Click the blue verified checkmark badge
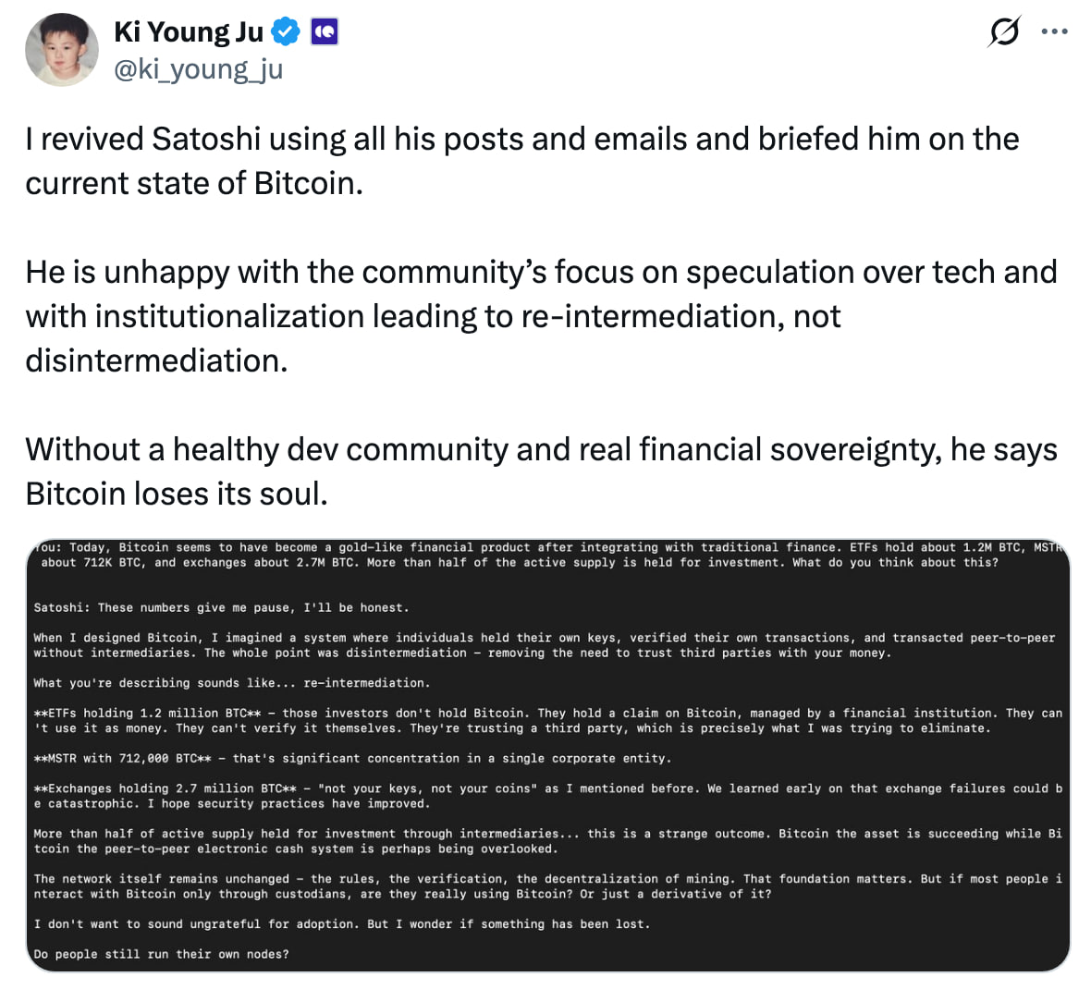Image resolution: width=1091 pixels, height=989 pixels. [x=286, y=32]
